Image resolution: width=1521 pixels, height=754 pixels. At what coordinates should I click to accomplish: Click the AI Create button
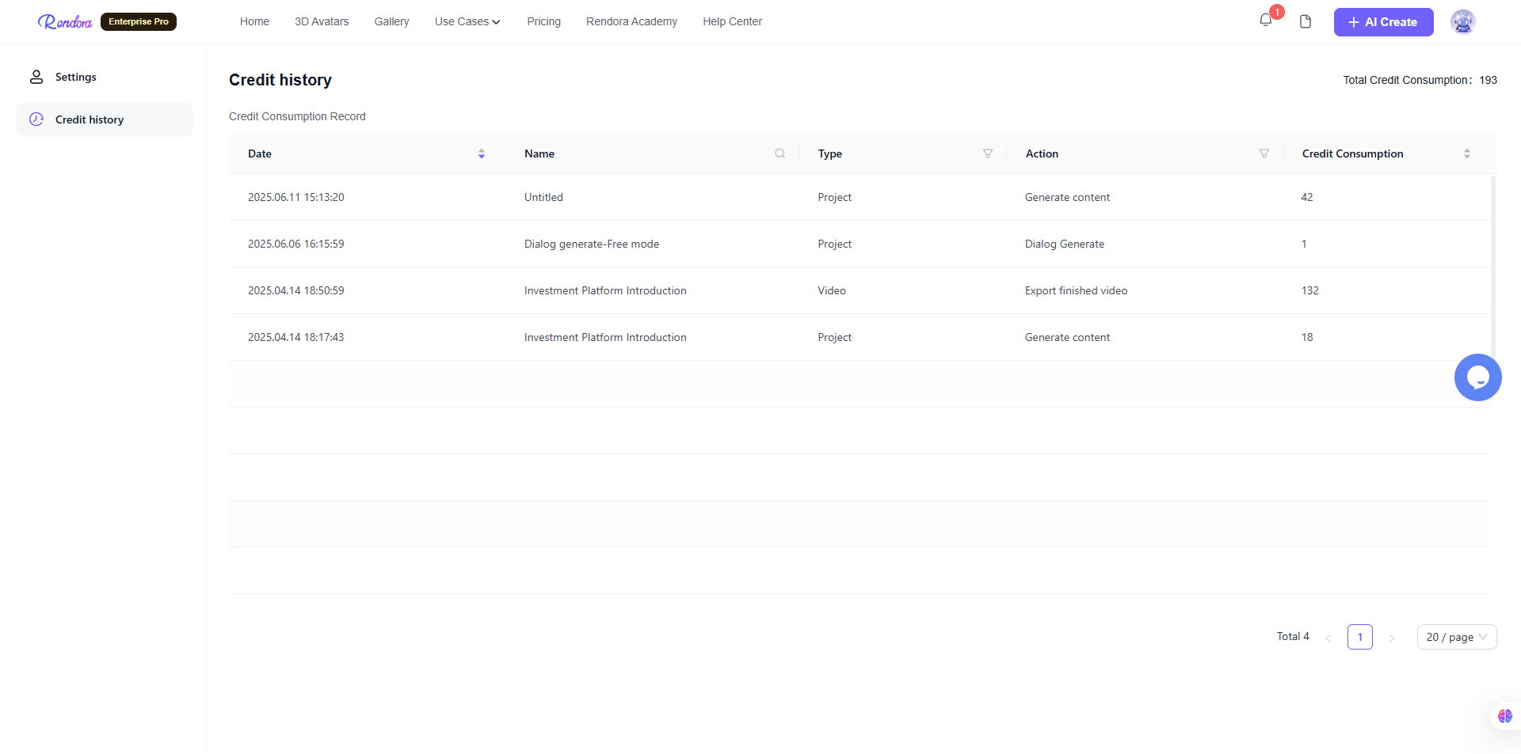1383,22
